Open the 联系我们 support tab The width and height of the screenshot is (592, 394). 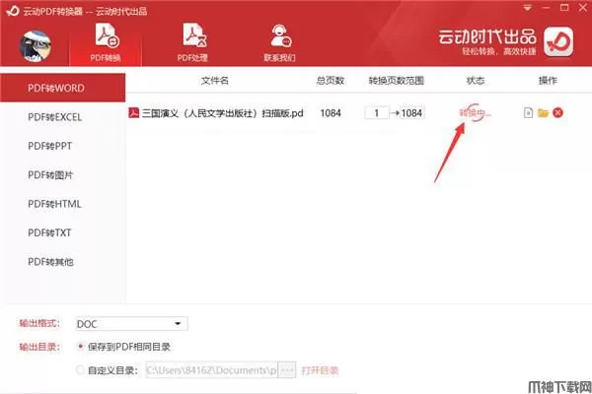click(x=280, y=42)
